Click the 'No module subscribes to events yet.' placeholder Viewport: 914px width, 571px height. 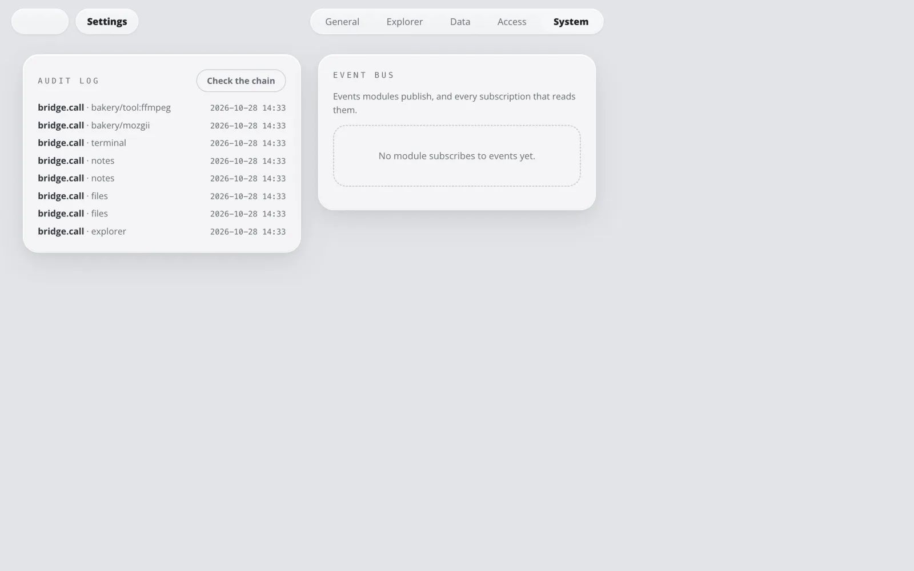(457, 156)
